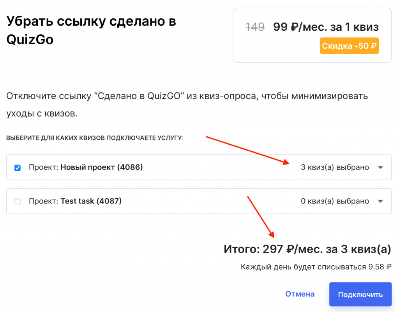399x312 pixels.
Task: Click the 0 квиз(а) выбрано label
Action: [335, 202]
